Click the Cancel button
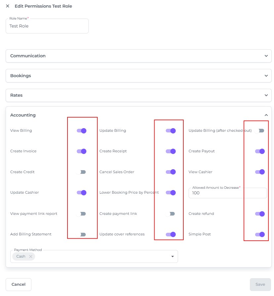Screen dimensions: 274x296 point(19,284)
